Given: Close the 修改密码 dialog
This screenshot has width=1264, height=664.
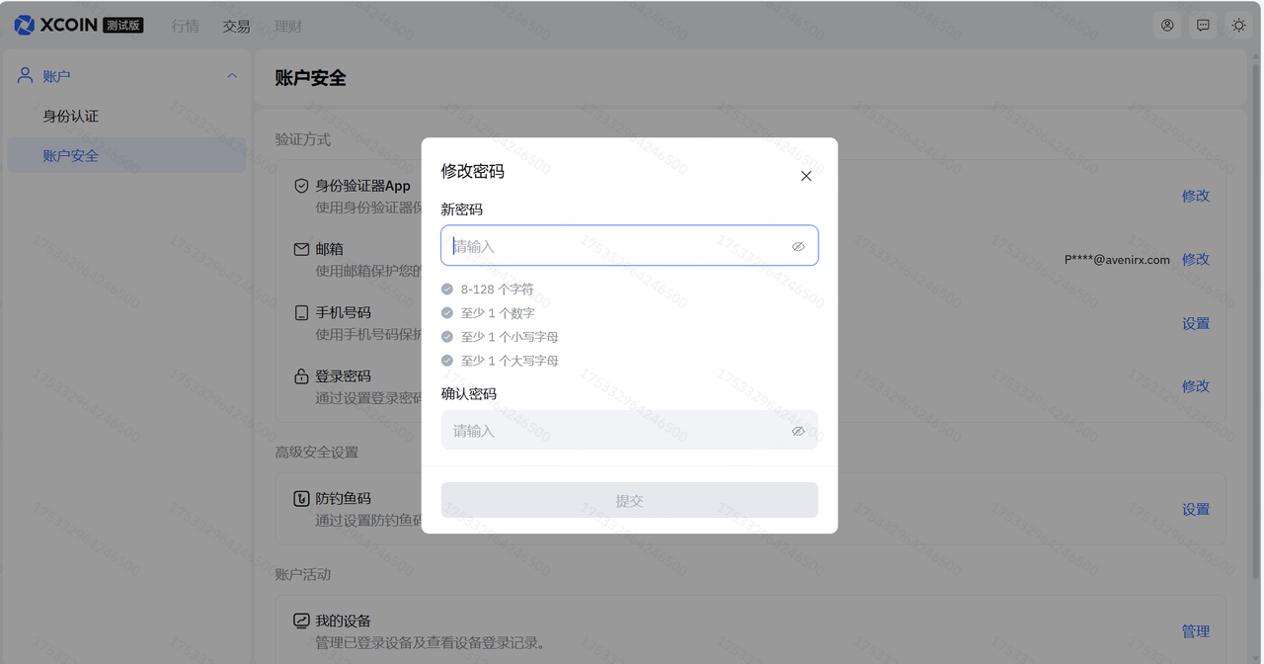Looking at the screenshot, I should coord(806,176).
